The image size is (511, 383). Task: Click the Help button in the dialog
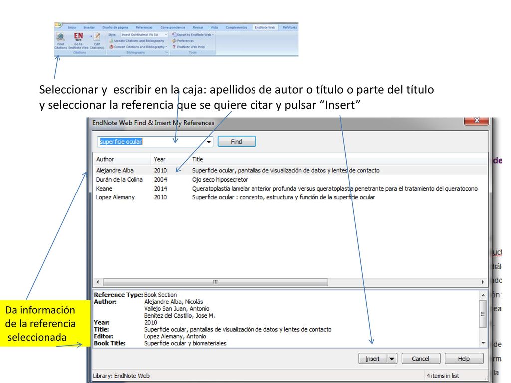tap(464, 359)
